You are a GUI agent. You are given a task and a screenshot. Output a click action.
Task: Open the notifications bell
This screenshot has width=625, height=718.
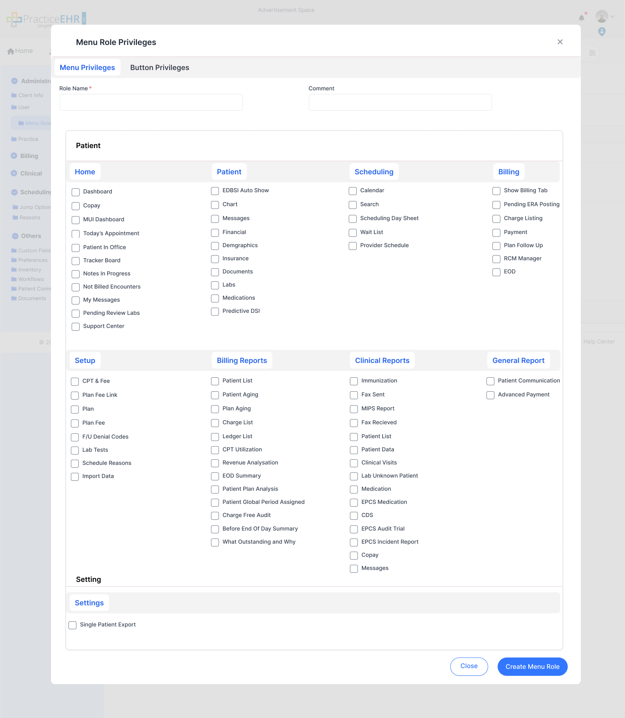tap(582, 18)
